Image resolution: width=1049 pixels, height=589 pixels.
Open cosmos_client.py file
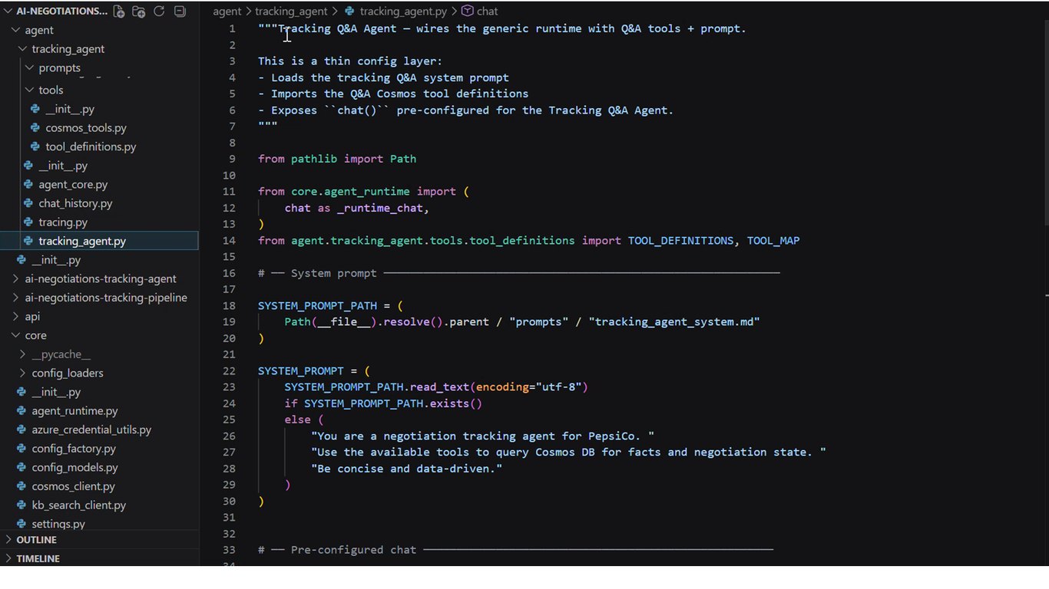pyautogui.click(x=73, y=486)
